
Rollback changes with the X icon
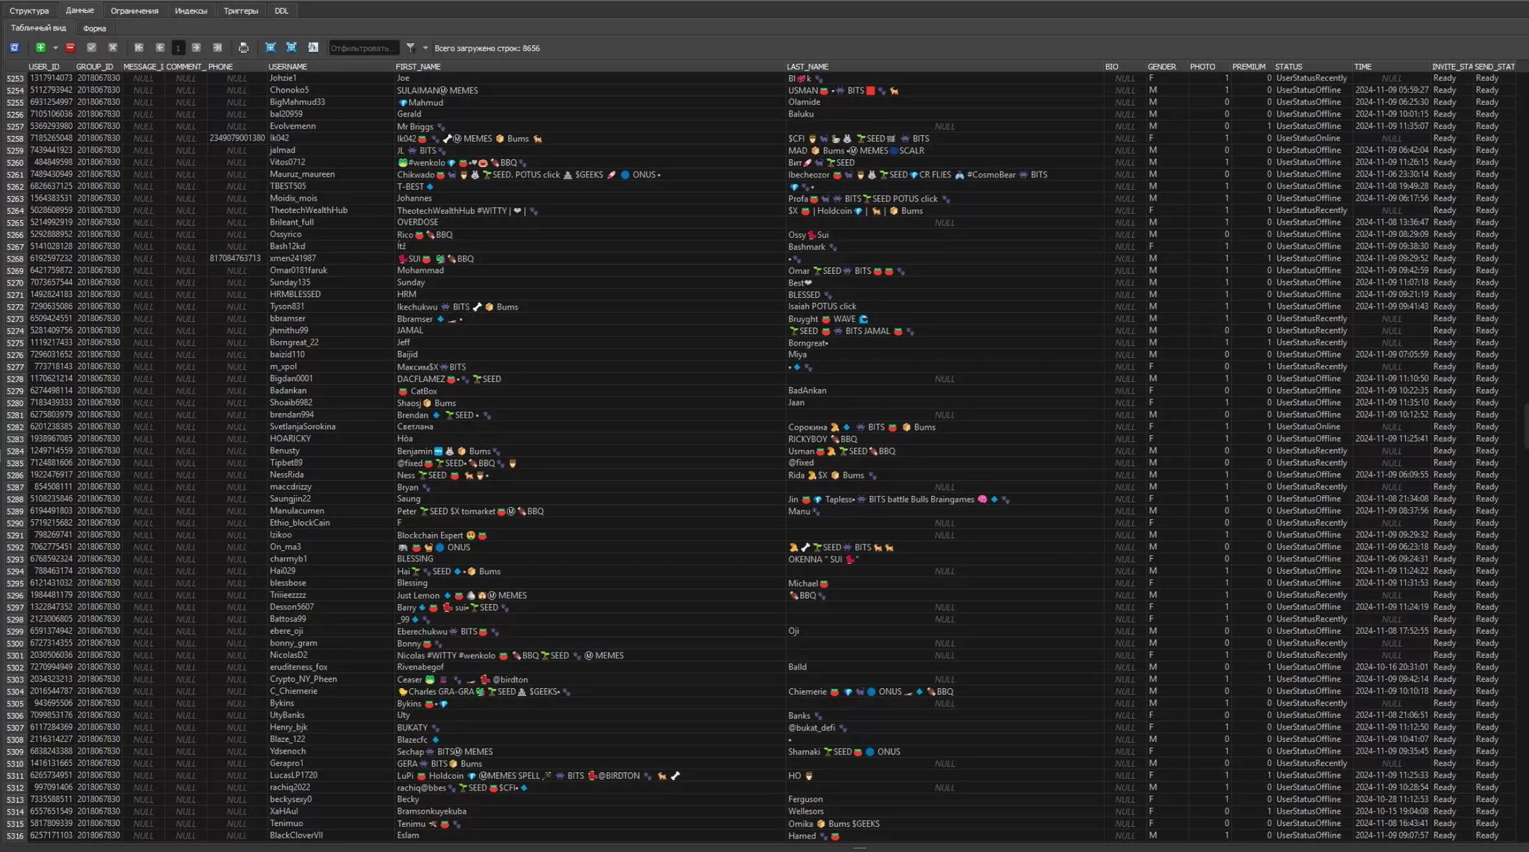(x=113, y=47)
